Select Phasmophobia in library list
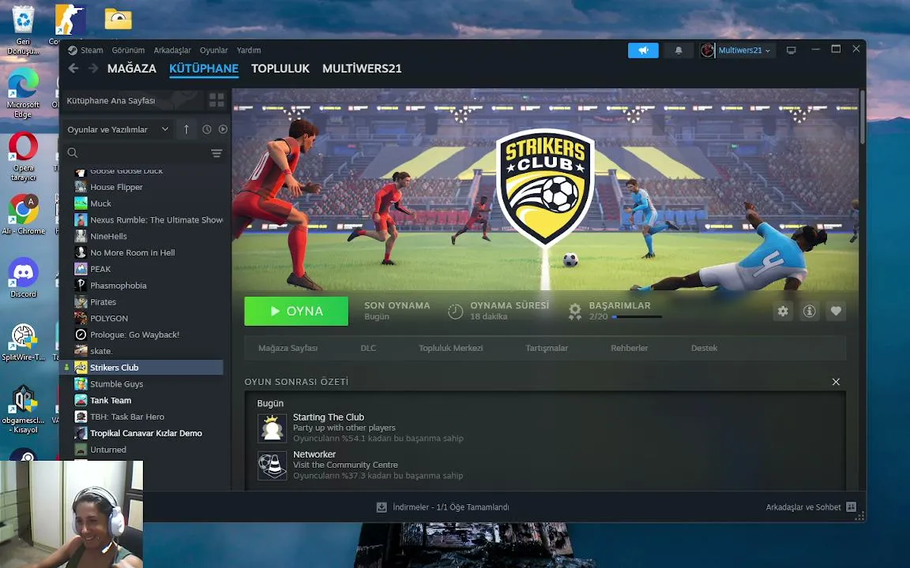910x568 pixels. 149,286
